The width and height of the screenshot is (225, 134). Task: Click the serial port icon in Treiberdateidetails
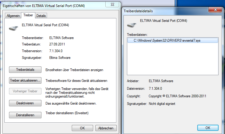tap(131, 25)
